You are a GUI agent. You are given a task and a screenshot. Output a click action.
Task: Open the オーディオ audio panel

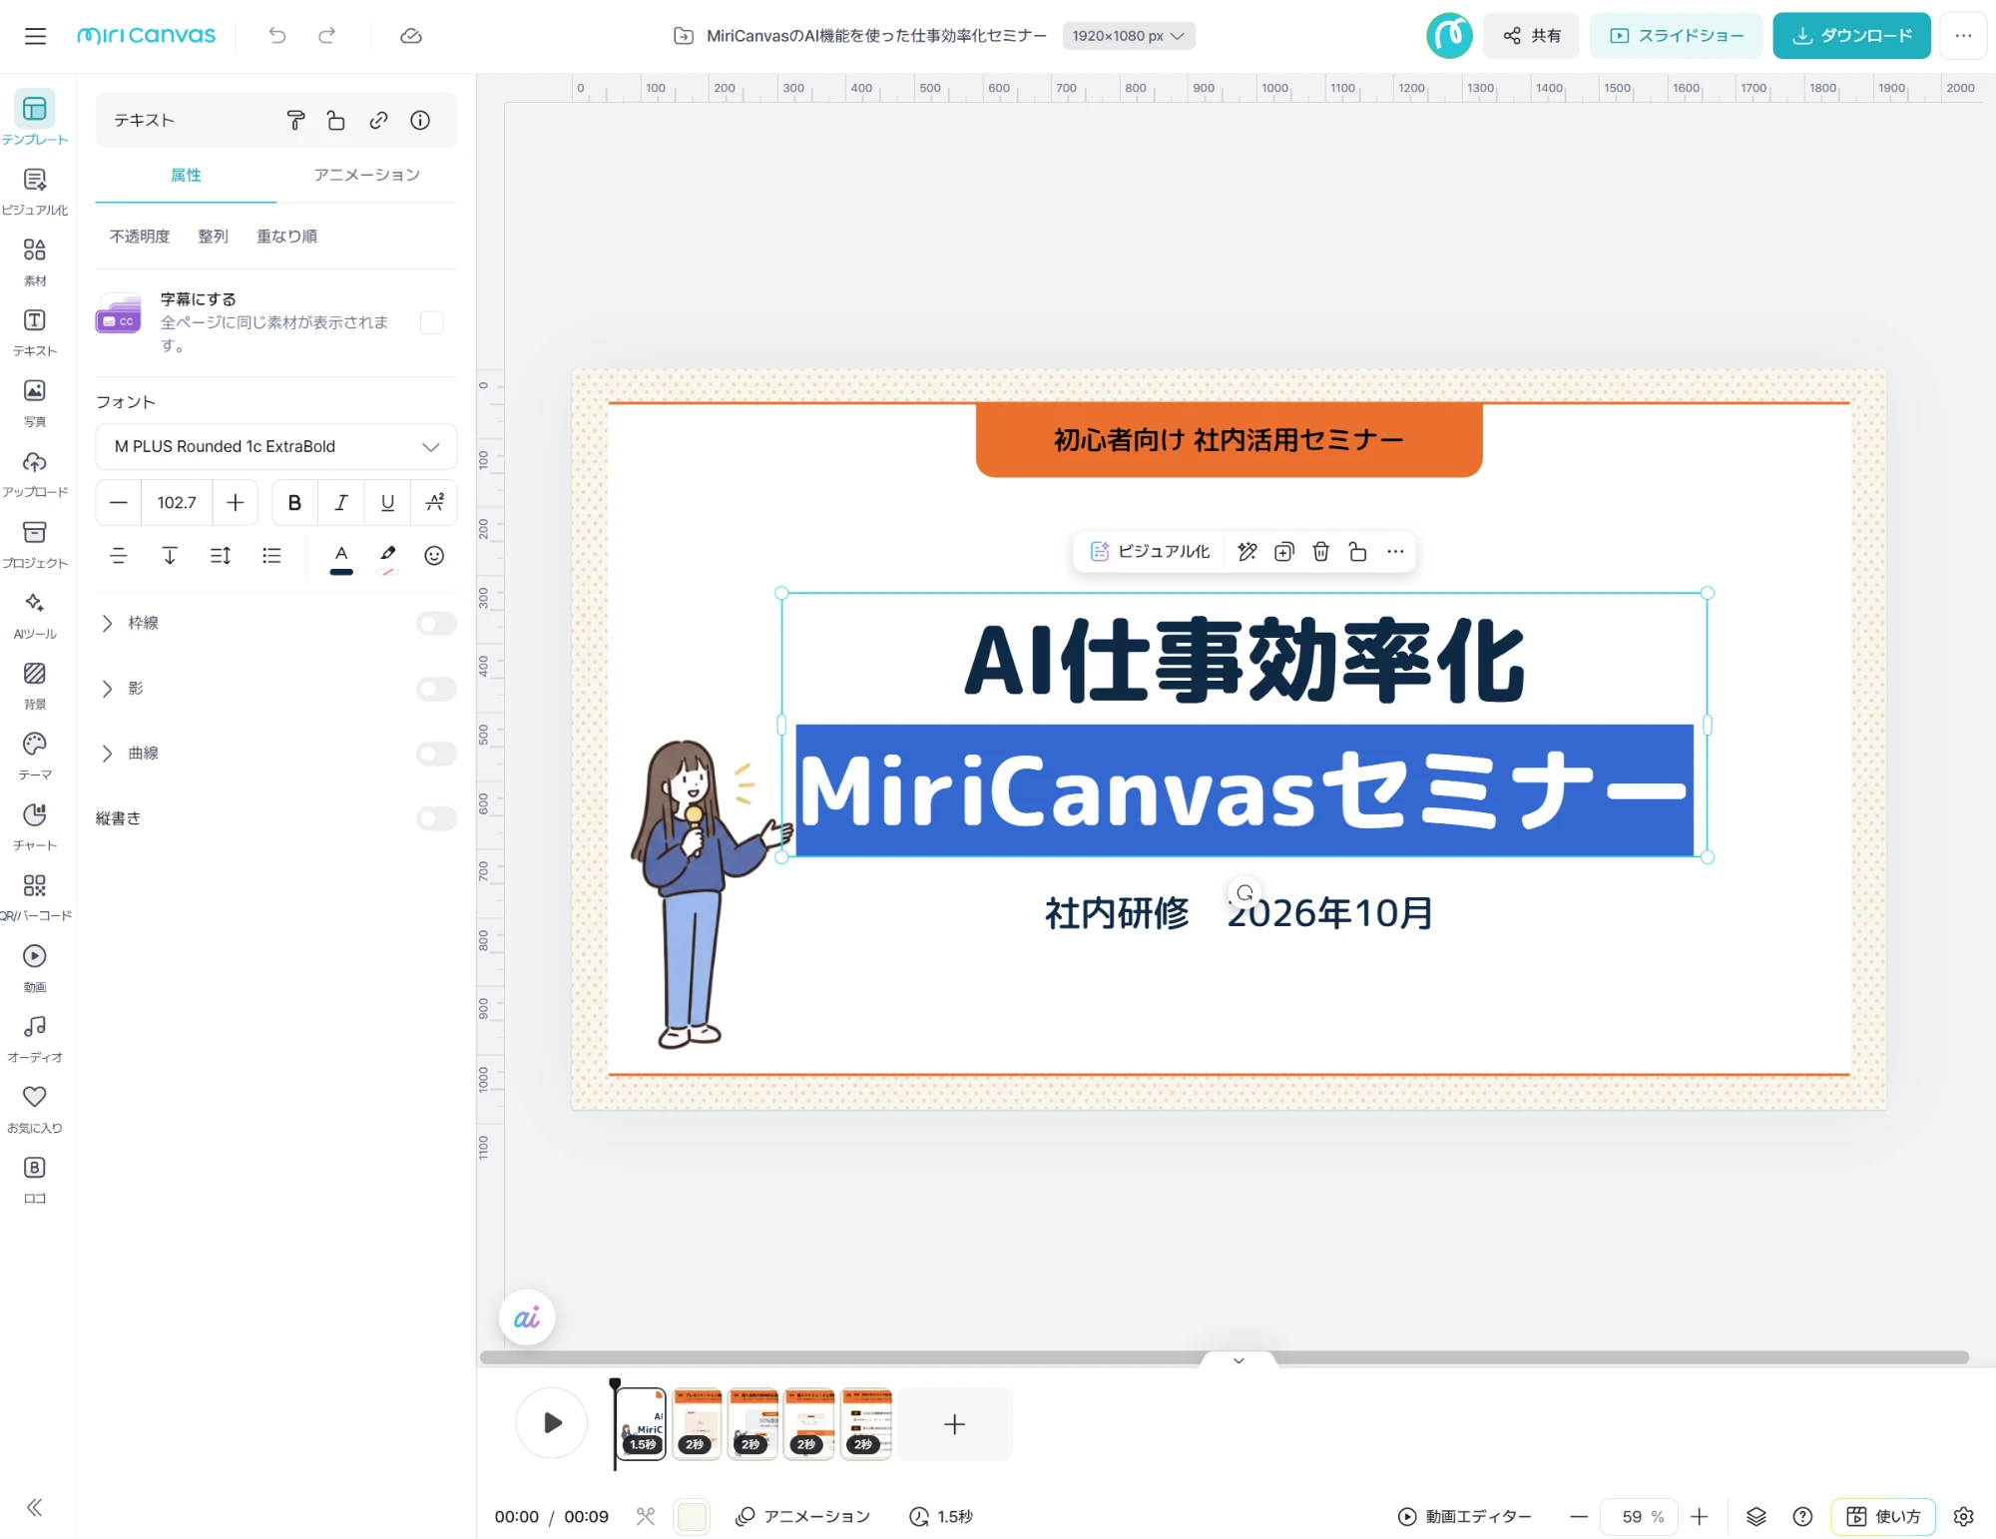click(x=35, y=1038)
